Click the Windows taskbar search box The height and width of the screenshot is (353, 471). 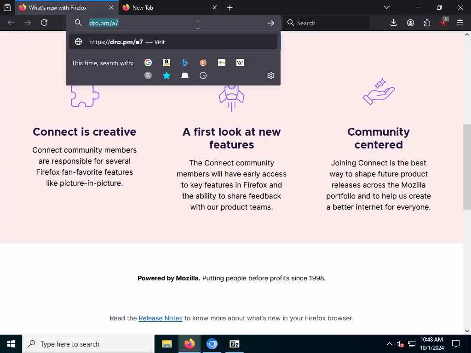[x=88, y=344]
